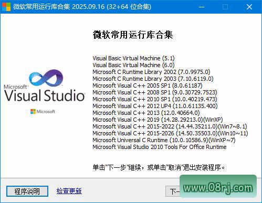Click the Visual Studio infinity logo
The width and height of the screenshot is (262, 203).
click(x=46, y=79)
